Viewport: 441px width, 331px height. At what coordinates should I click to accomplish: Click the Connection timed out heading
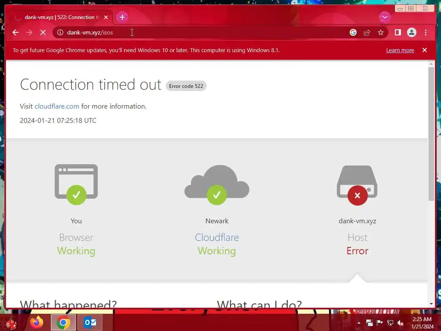tap(90, 84)
